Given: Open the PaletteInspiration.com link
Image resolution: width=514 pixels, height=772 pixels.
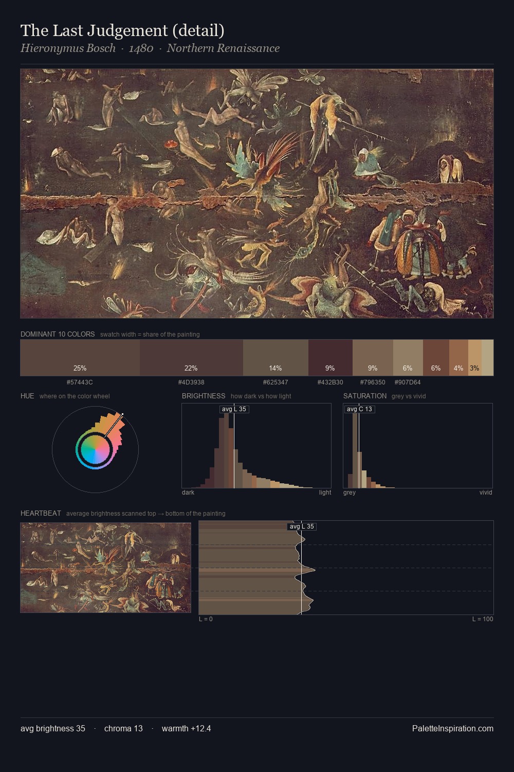Looking at the screenshot, I should 453,729.
